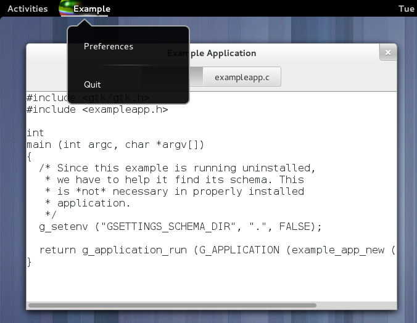Viewport: 417px width, 323px height.
Task: Close the Example Application window
Action: tap(387, 53)
